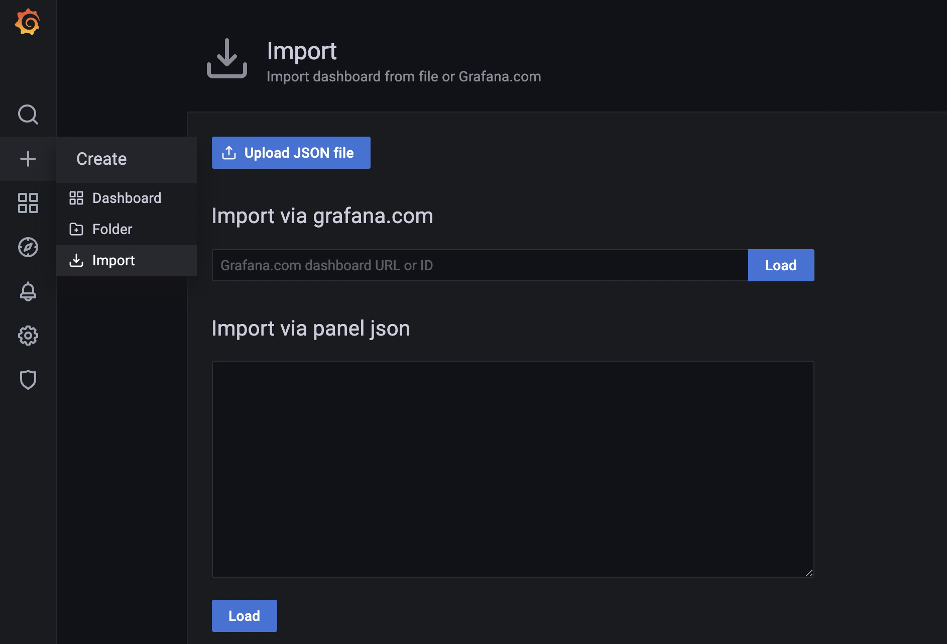Open the Explore compass icon
This screenshot has width=947, height=644.
(x=28, y=247)
